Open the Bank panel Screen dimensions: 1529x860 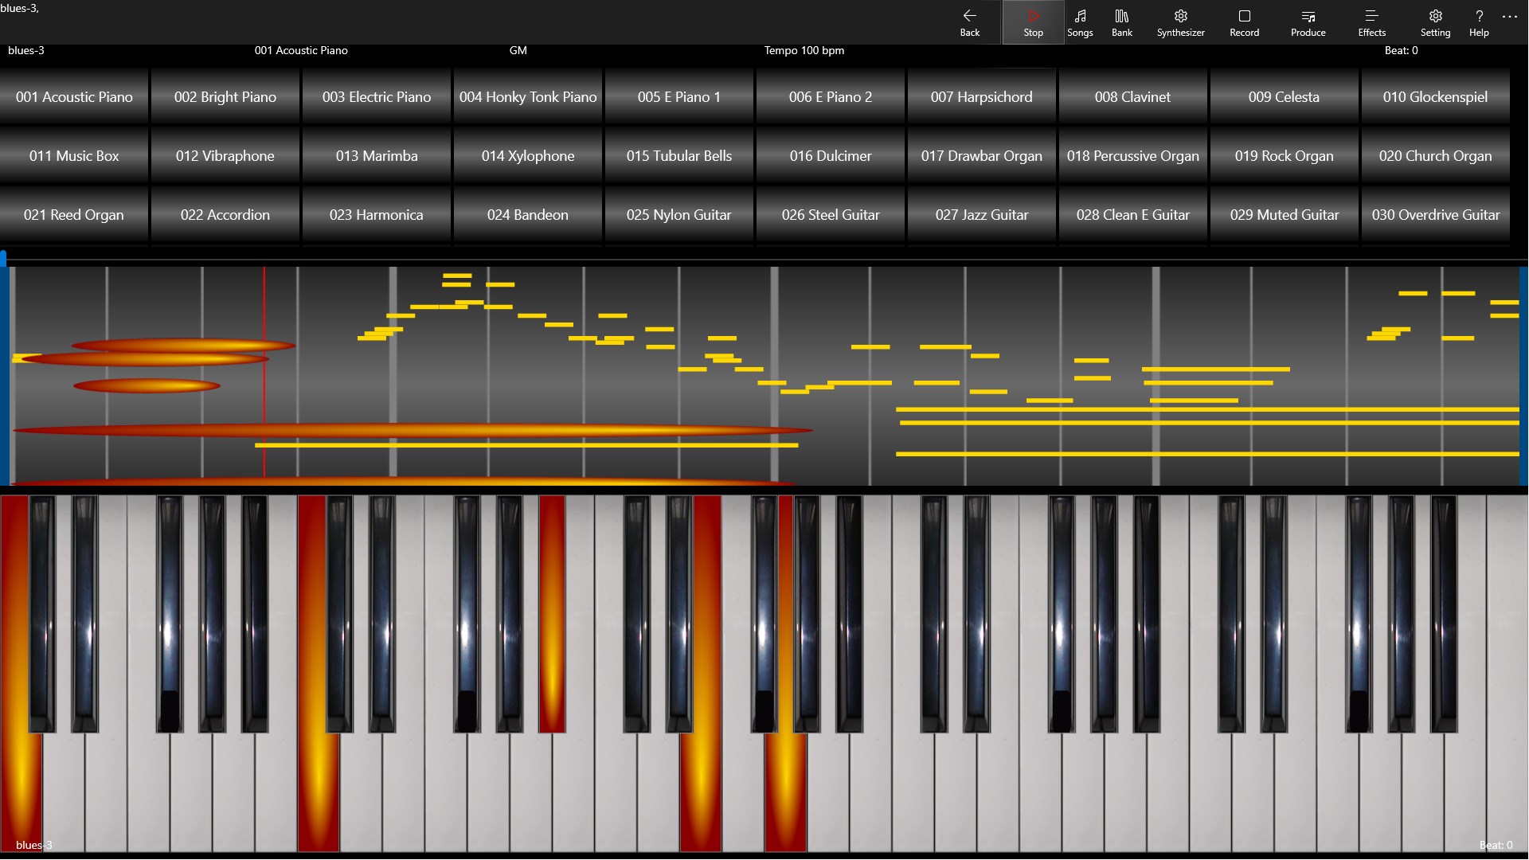(1121, 22)
